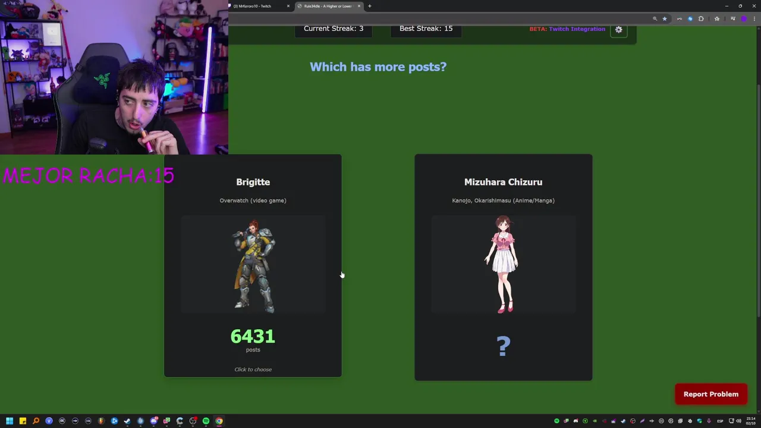Click the Steam icon in system tray
The image size is (761, 428).
point(623,421)
